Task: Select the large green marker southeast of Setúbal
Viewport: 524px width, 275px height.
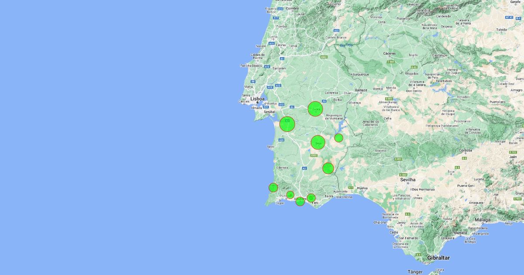Action: tap(287, 124)
